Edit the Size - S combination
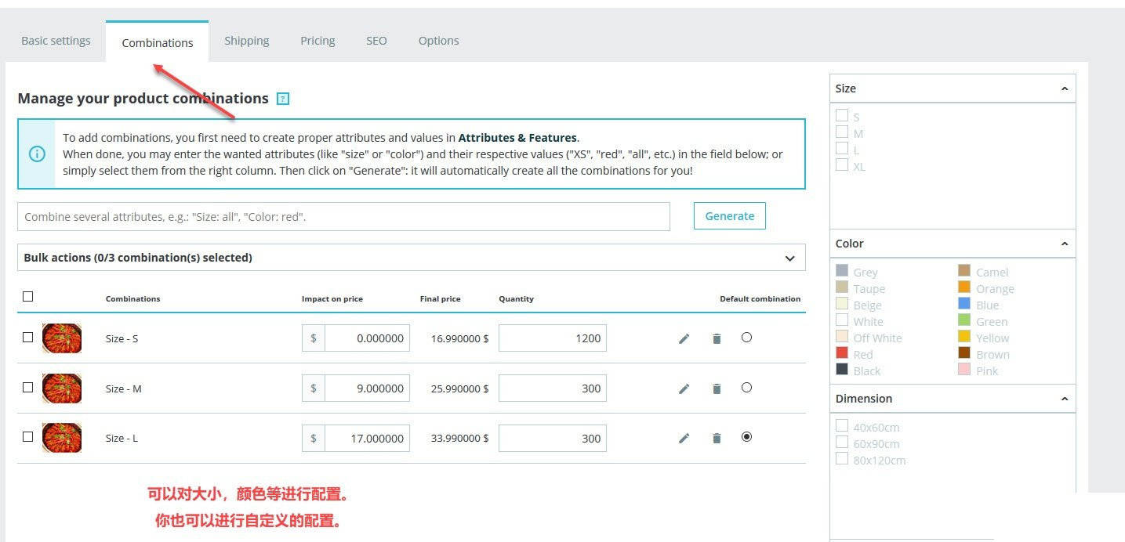The height and width of the screenshot is (542, 1125). point(684,338)
